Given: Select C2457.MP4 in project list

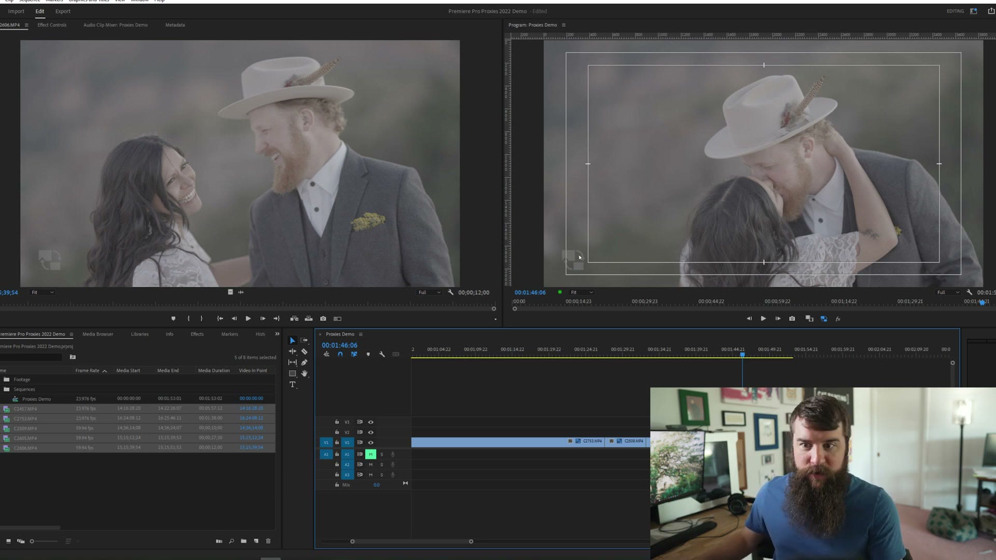Looking at the screenshot, I should [x=25, y=409].
